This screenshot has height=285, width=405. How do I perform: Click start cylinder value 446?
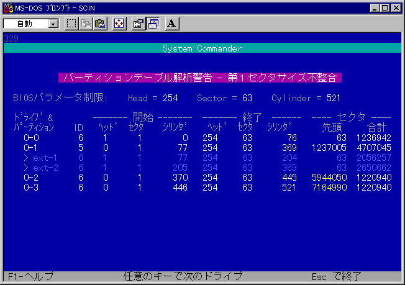[180, 188]
